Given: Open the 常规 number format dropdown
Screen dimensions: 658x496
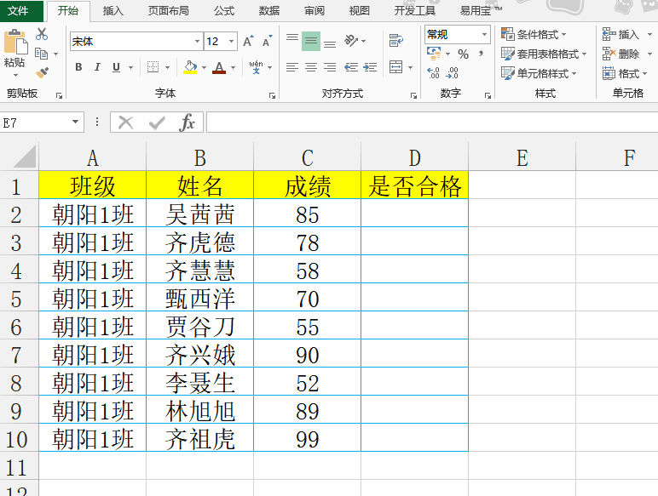Looking at the screenshot, I should click(x=484, y=34).
